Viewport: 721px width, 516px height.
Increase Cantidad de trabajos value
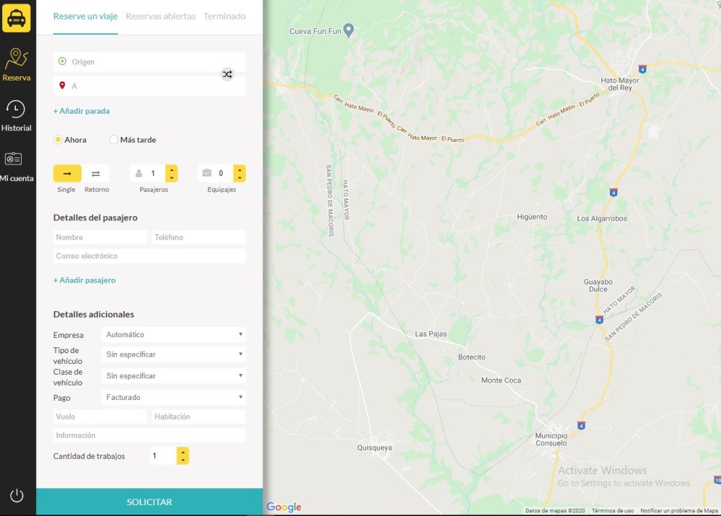pos(183,452)
